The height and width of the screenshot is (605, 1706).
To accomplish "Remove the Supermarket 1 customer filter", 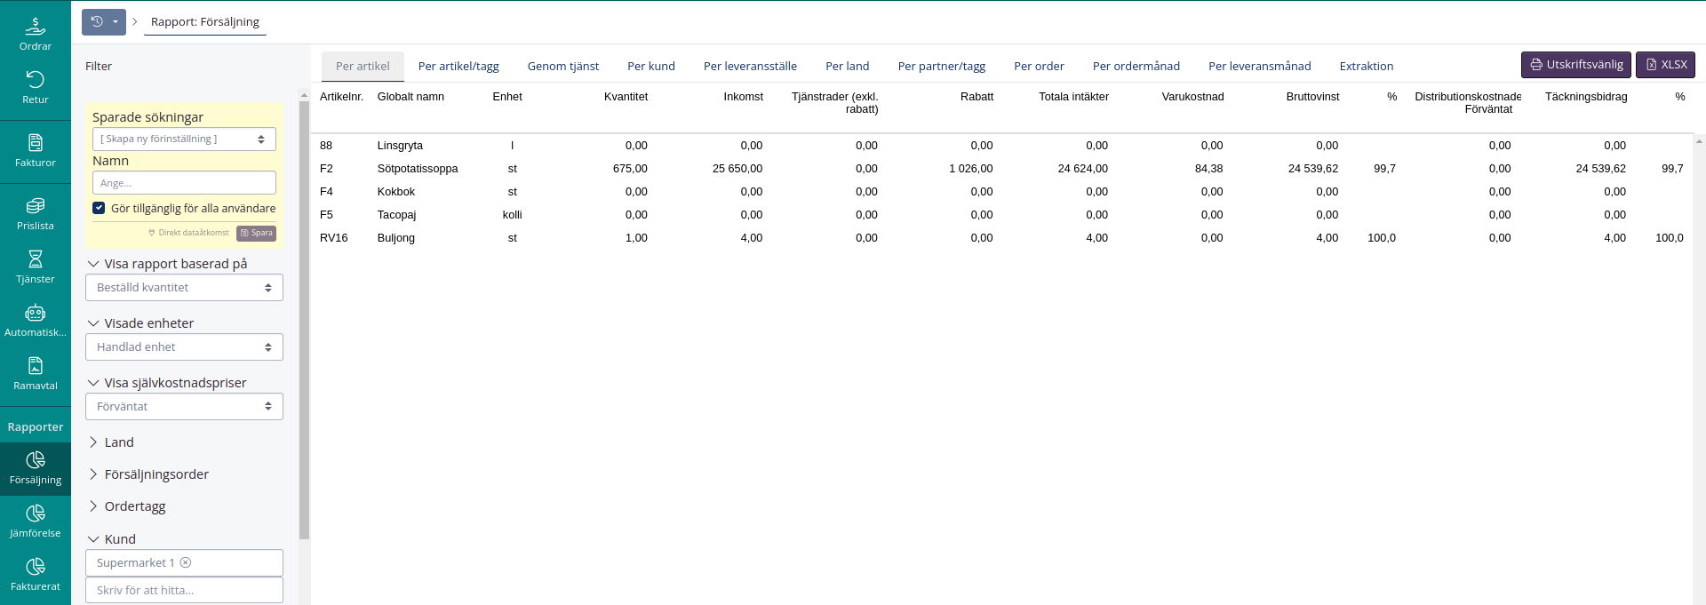I will 186,562.
